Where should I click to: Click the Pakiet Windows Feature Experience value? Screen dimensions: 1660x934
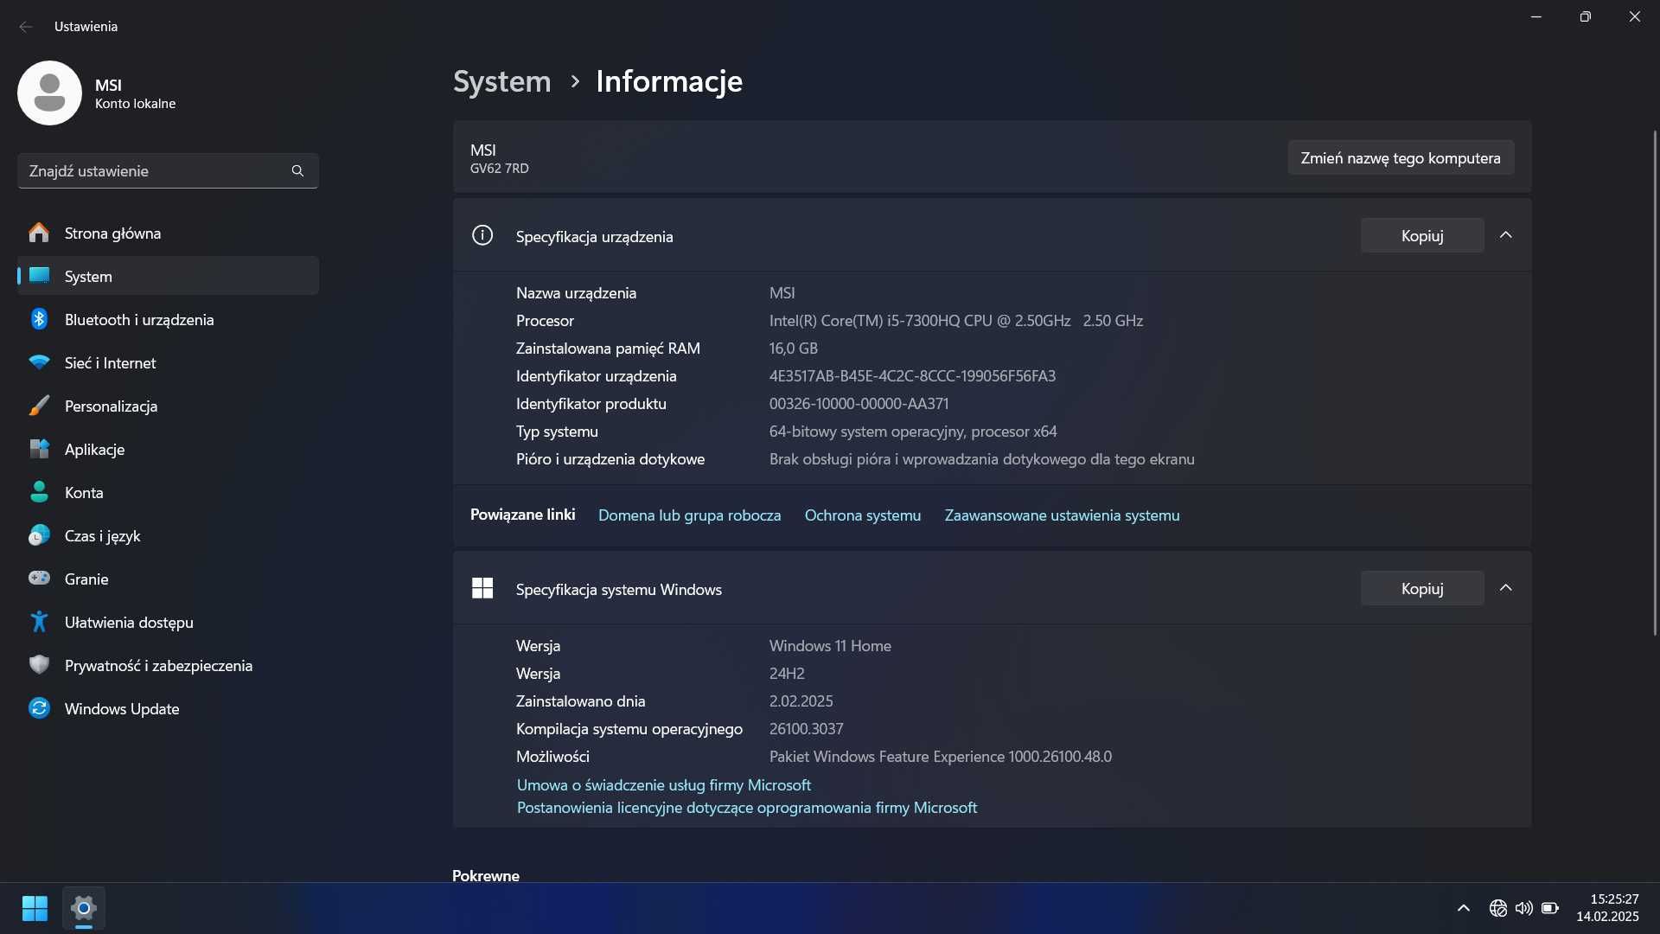(941, 756)
